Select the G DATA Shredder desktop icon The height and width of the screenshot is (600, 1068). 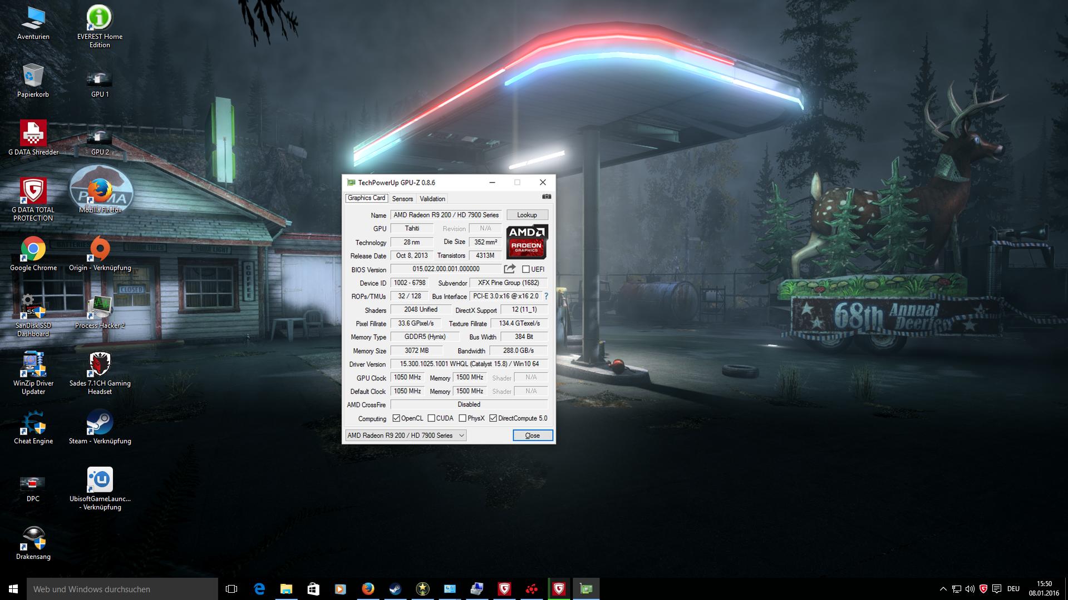click(33, 138)
